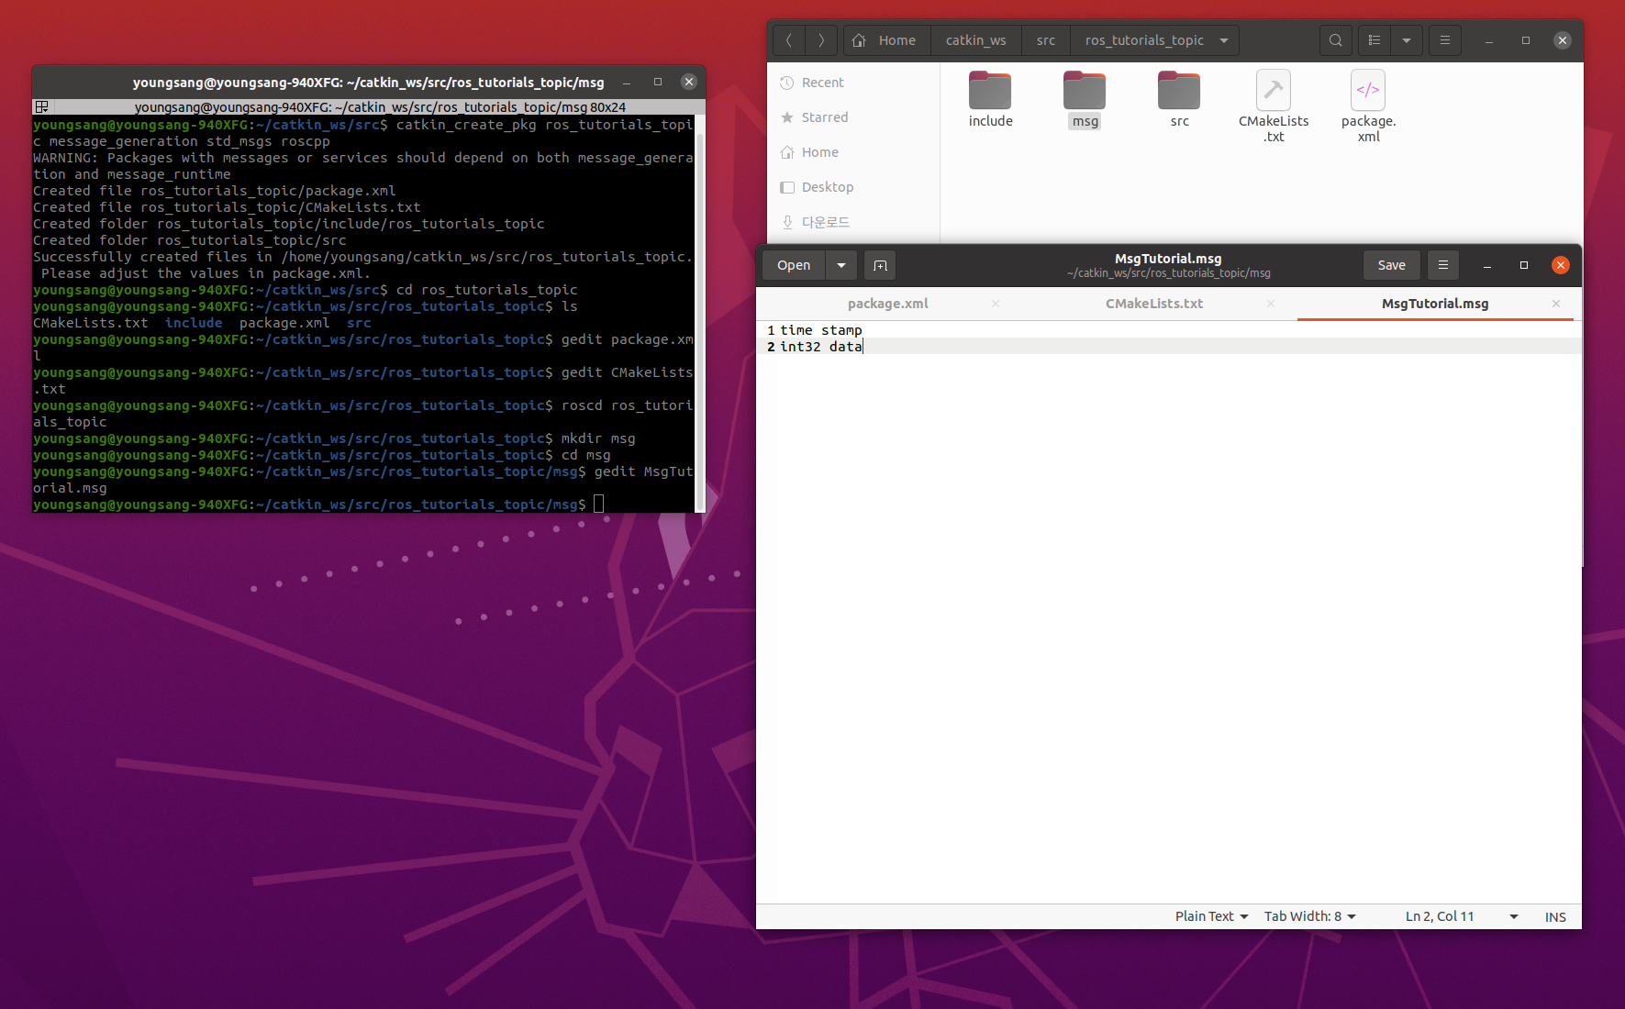Screen dimensions: 1625x1009
Task: Click the terminal split-layout icon
Action: [41, 106]
